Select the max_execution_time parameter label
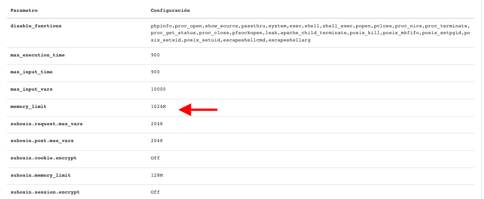 [37, 55]
